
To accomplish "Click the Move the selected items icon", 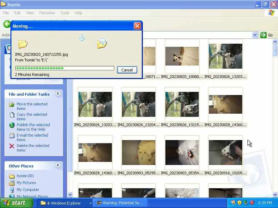I will [12, 104].
